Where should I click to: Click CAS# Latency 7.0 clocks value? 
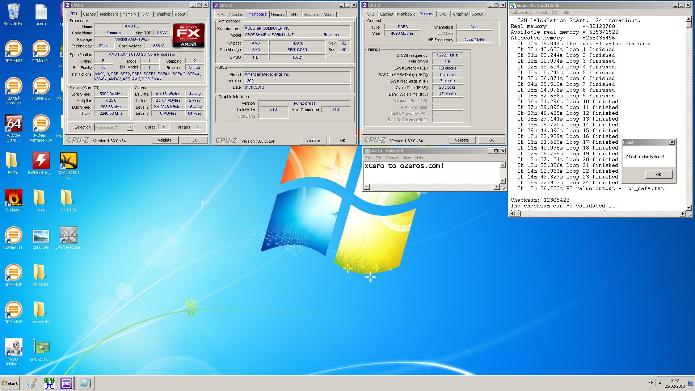click(447, 68)
